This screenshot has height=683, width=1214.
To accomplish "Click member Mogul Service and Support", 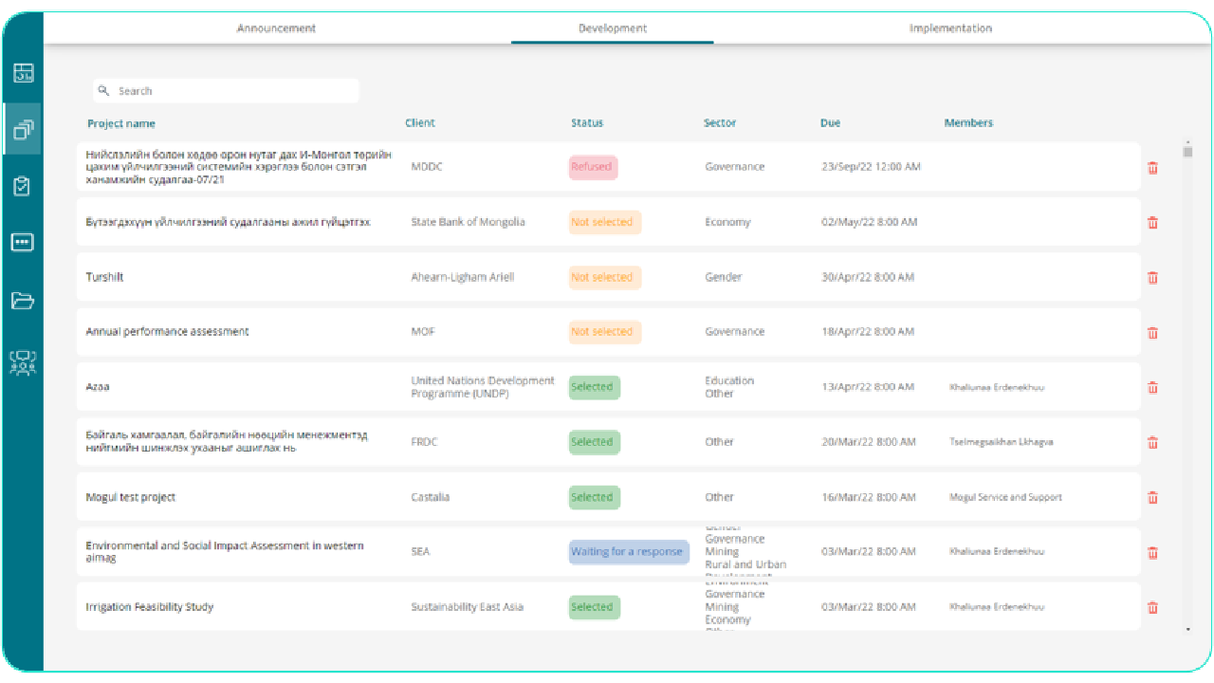I will tap(1005, 497).
